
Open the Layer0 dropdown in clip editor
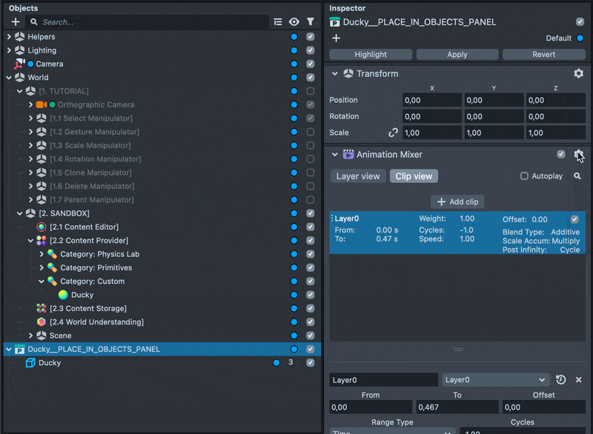tap(495, 380)
